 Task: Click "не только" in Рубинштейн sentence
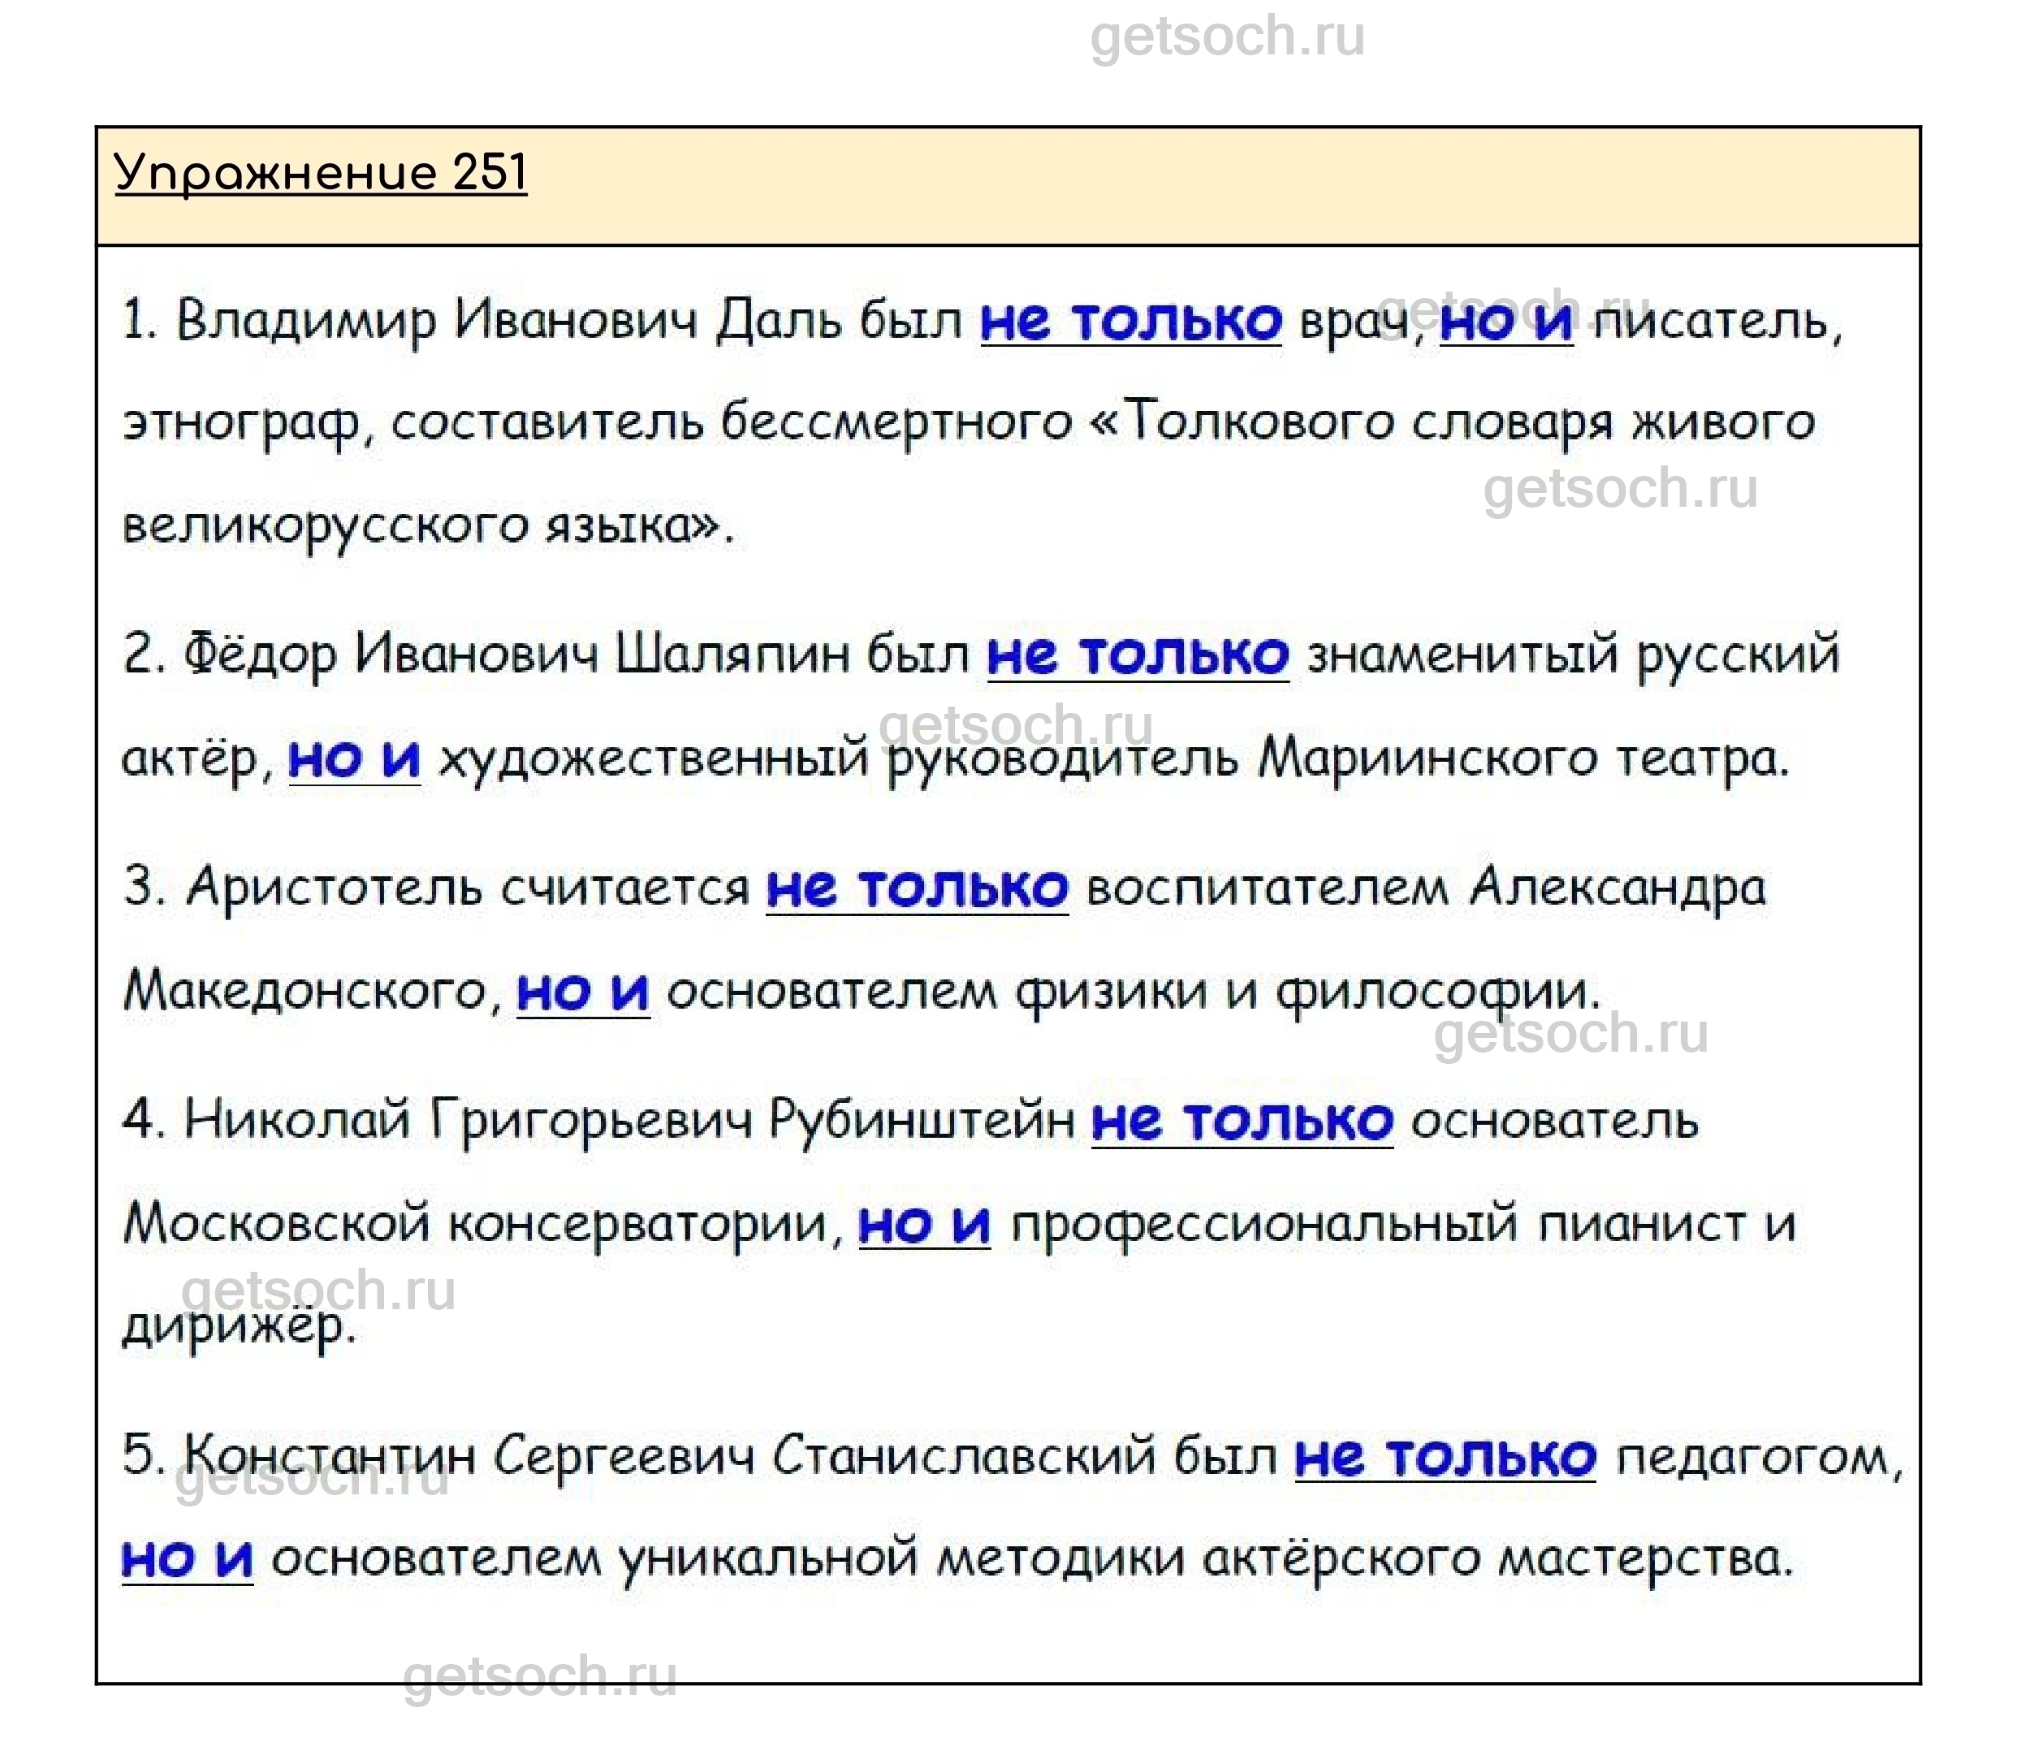(1242, 1121)
